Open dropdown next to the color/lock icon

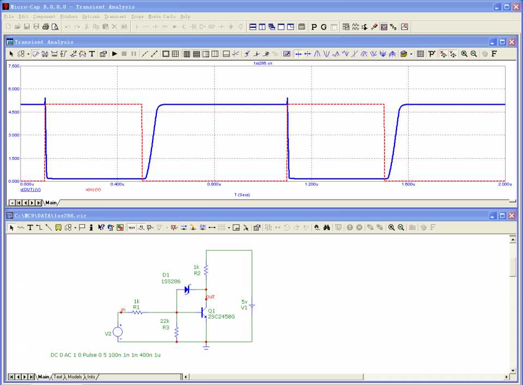411,54
